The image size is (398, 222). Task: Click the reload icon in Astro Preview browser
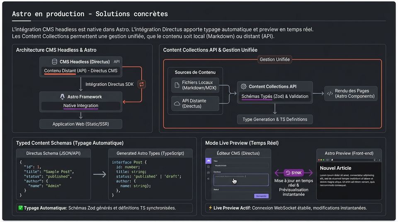[375, 160]
